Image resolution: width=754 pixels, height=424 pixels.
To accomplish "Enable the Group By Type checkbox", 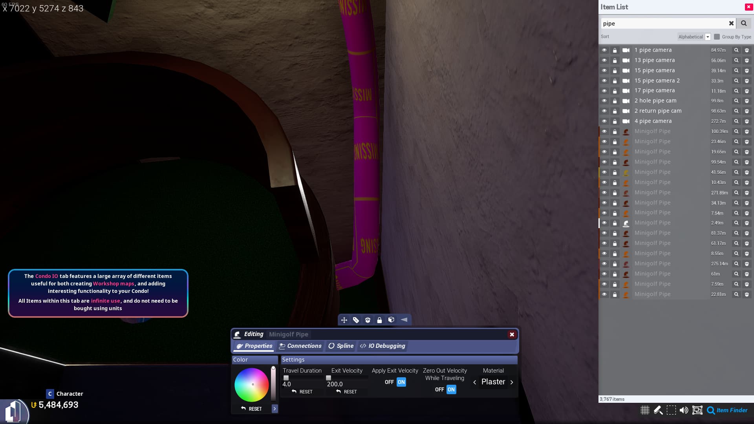I will click(x=717, y=37).
